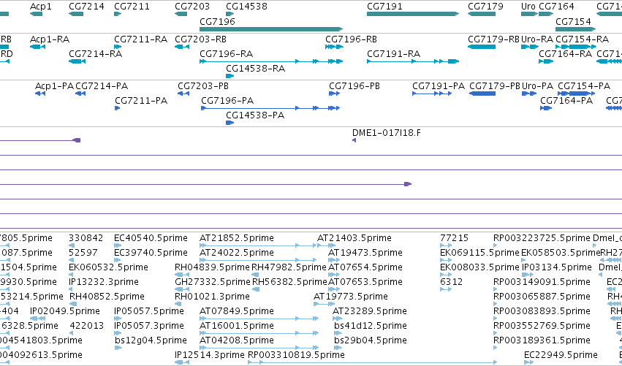Click the CG7203-RB transcript label

coord(201,39)
